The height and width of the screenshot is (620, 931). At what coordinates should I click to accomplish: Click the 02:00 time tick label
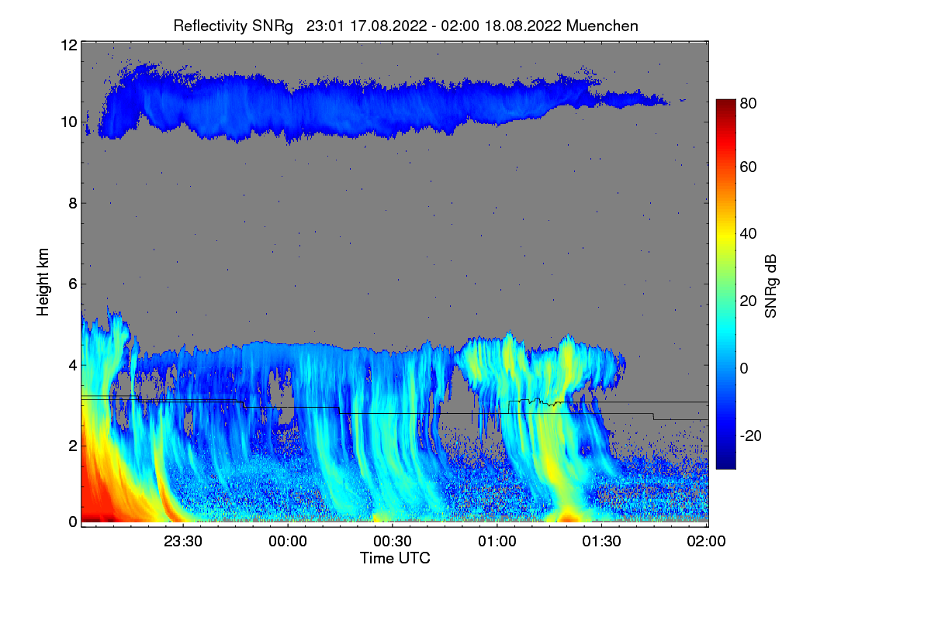pos(707,541)
